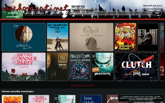Open the koncerti.net site logo
The width and height of the screenshot is (165, 103).
pyautogui.click(x=35, y=7)
